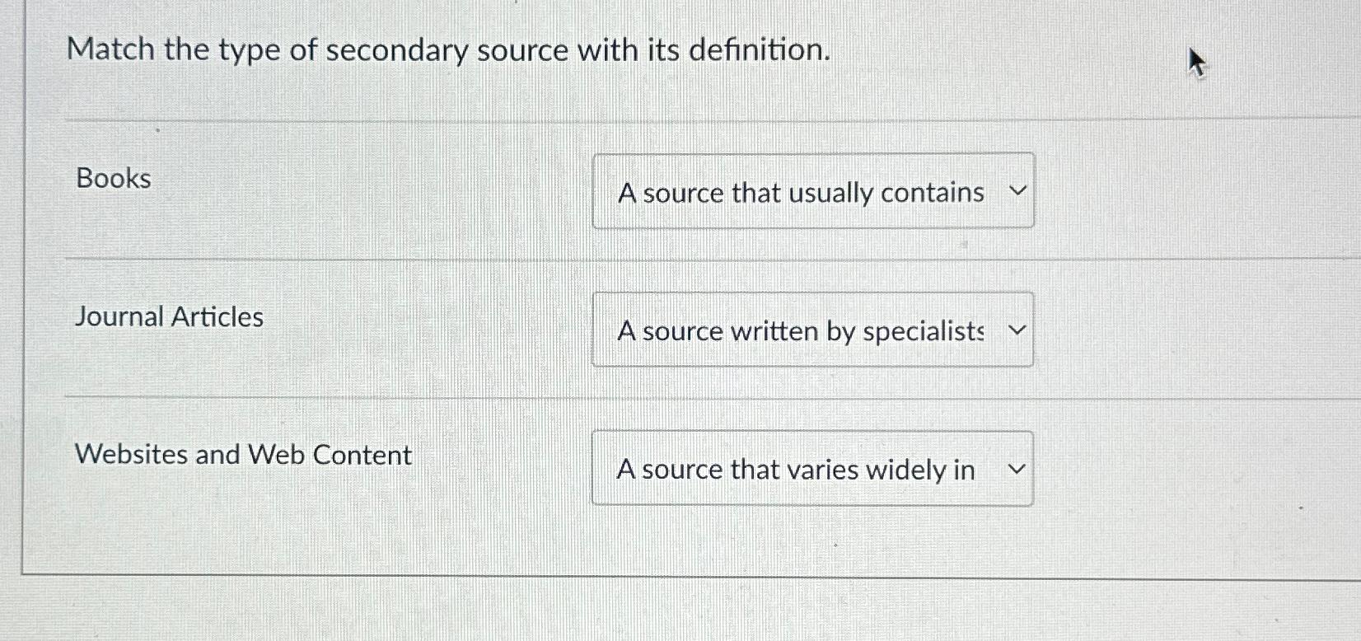Click the Websites and Web Content label
This screenshot has height=641, width=1361.
tap(243, 454)
